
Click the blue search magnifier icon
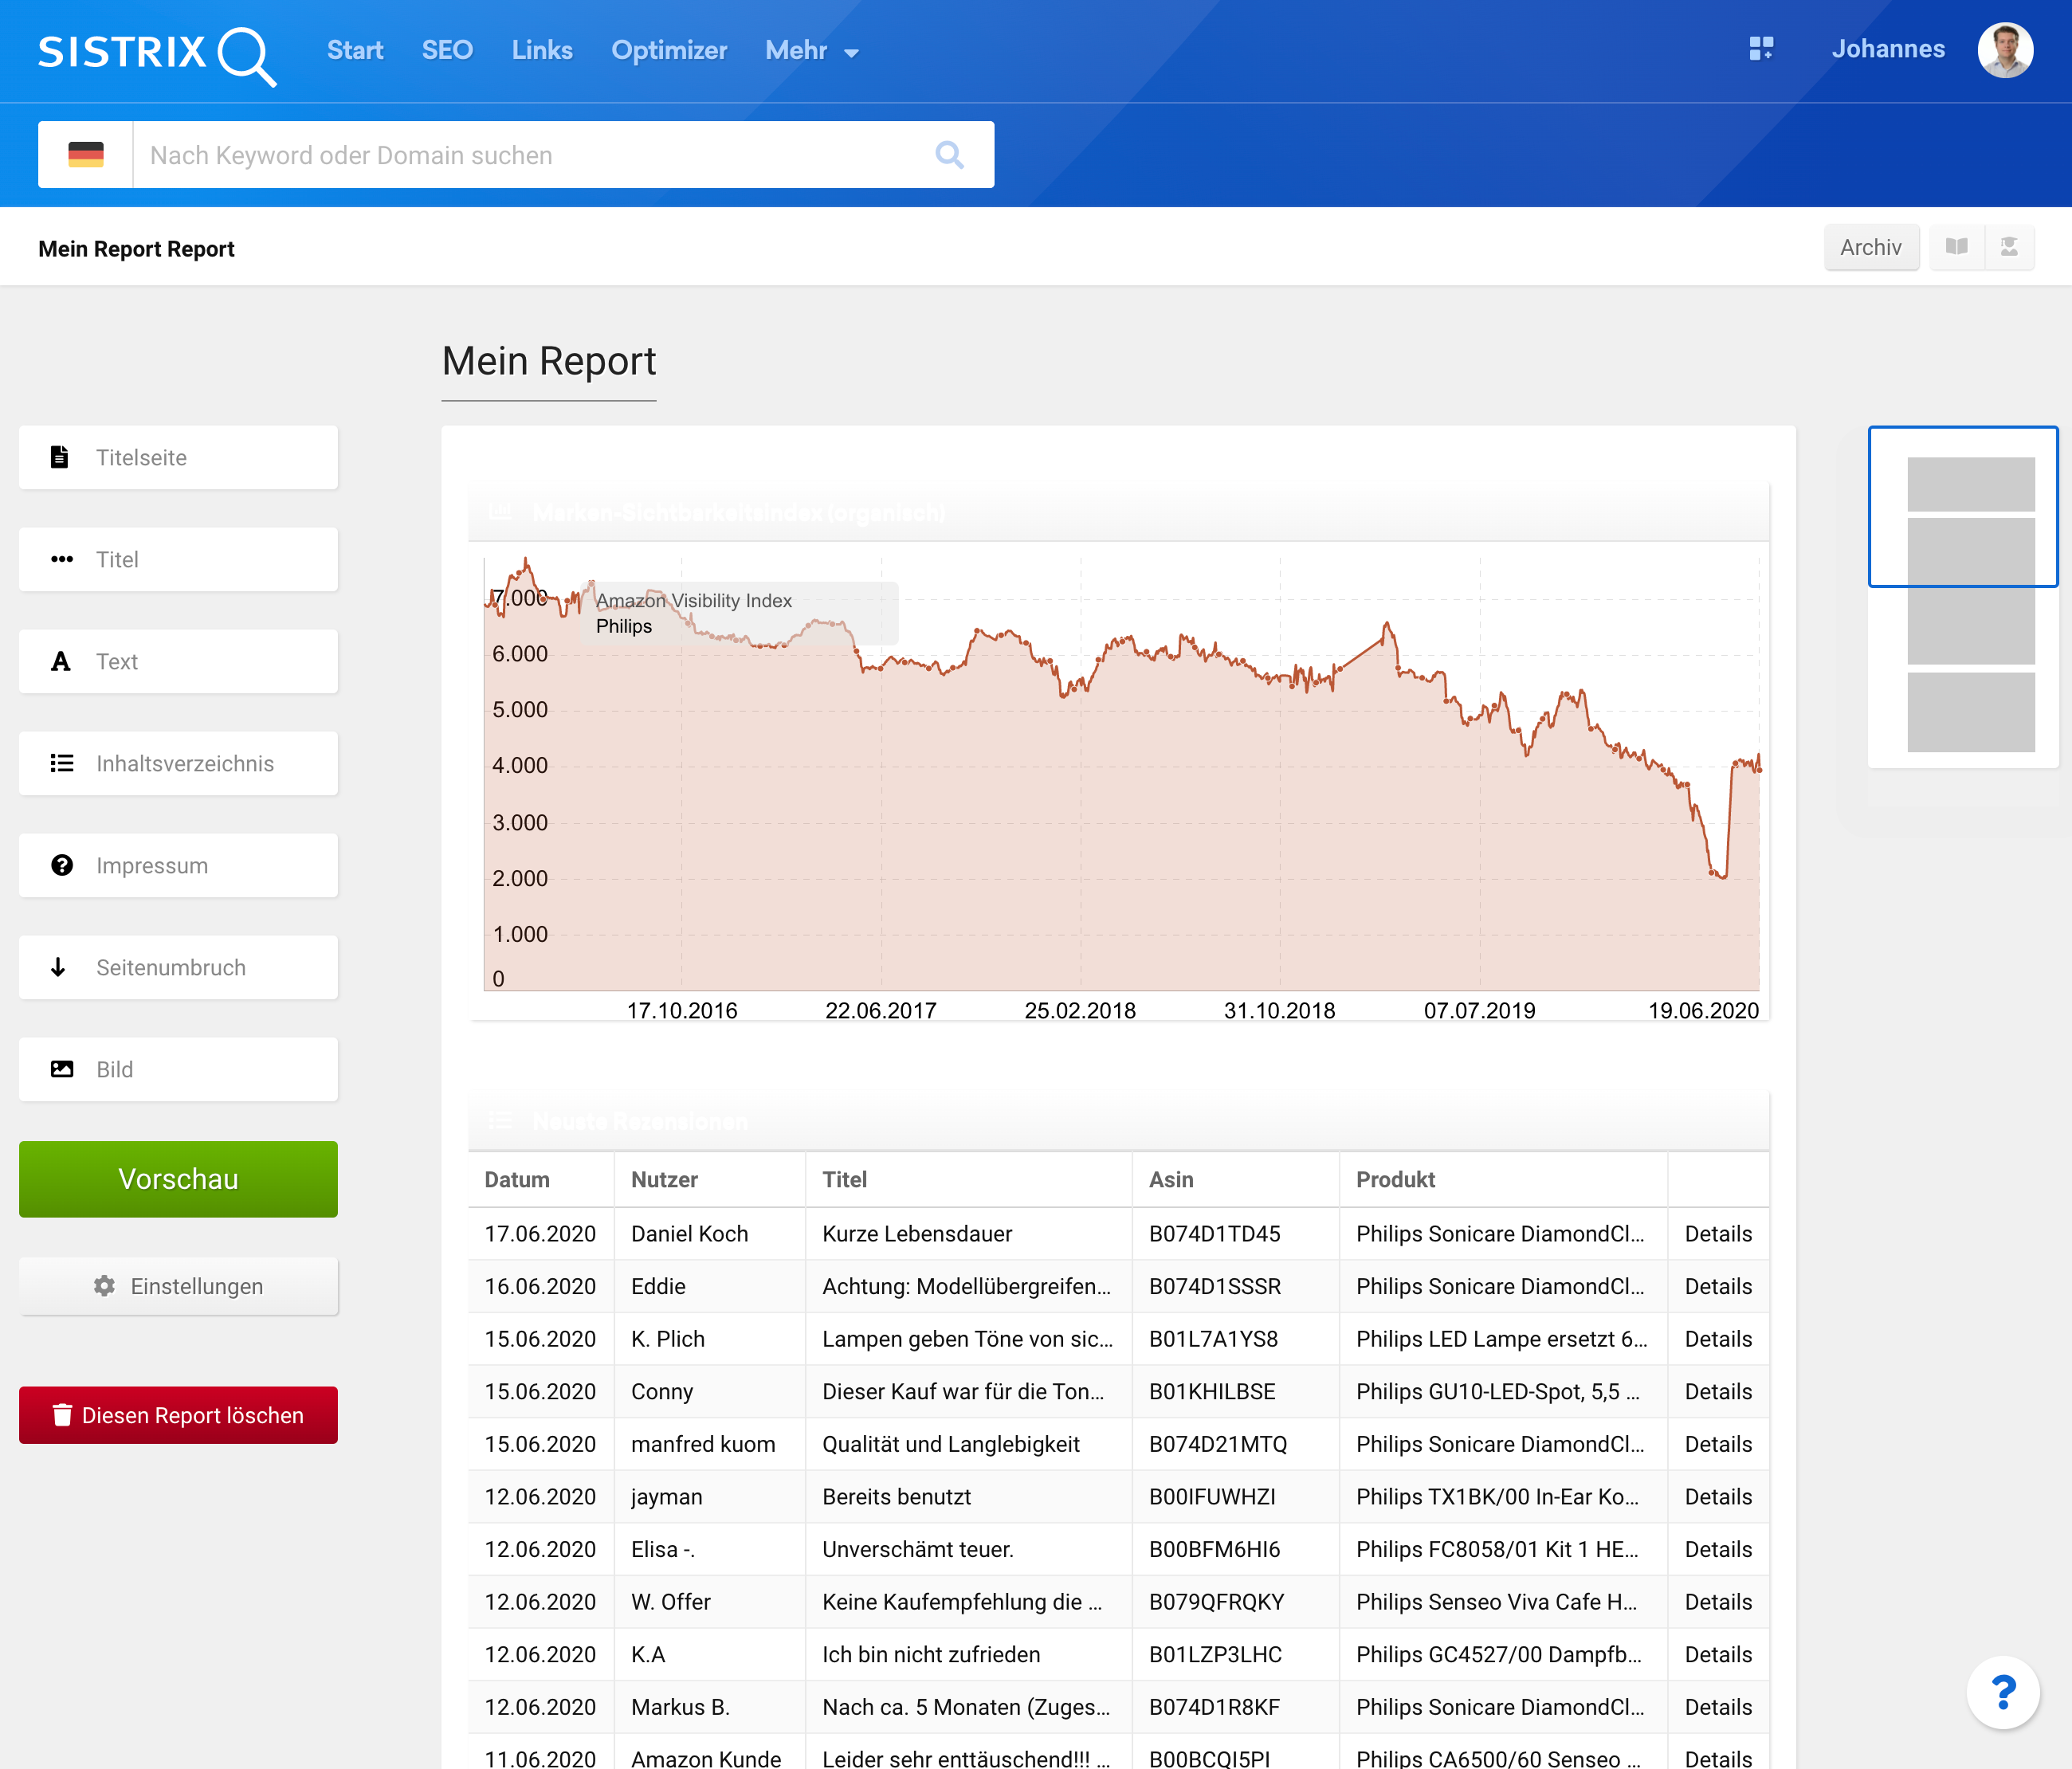click(949, 155)
